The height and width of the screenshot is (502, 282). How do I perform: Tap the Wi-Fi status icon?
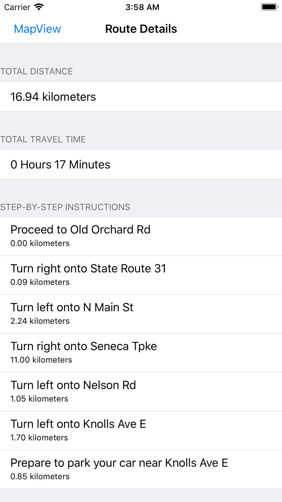coord(39,7)
